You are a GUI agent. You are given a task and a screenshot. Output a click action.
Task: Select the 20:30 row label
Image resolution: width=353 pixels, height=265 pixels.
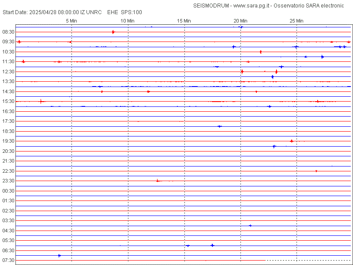click(x=8, y=151)
